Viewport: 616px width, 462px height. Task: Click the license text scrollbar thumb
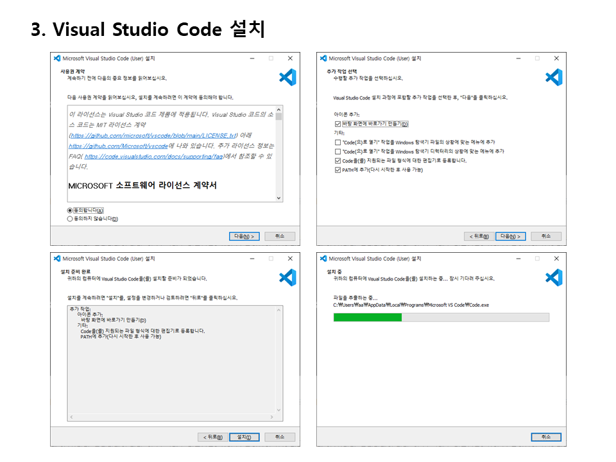[279, 117]
